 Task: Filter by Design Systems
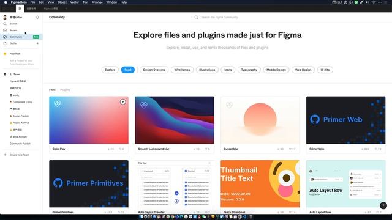coord(154,70)
